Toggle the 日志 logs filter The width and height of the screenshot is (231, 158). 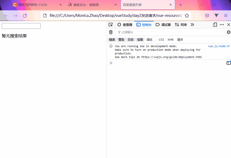(131, 40)
